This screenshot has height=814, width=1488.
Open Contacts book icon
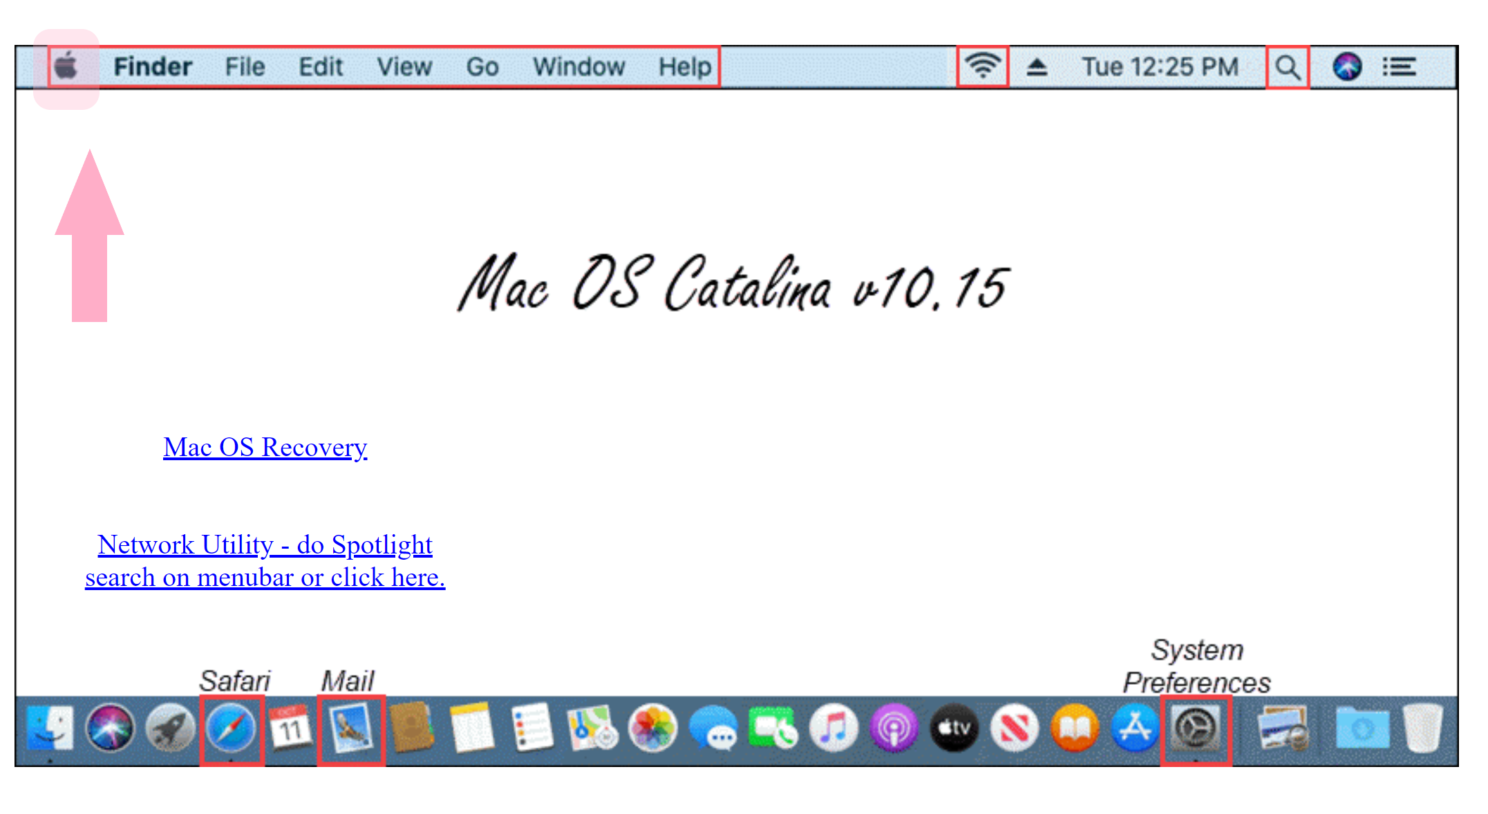(412, 728)
